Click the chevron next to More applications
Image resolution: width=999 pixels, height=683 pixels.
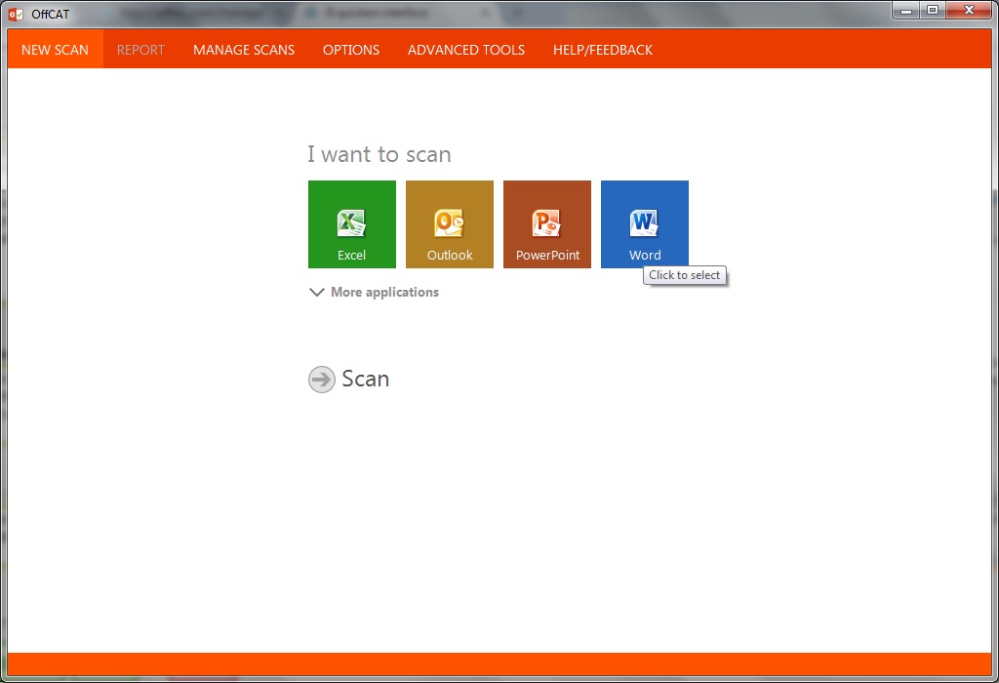point(316,292)
